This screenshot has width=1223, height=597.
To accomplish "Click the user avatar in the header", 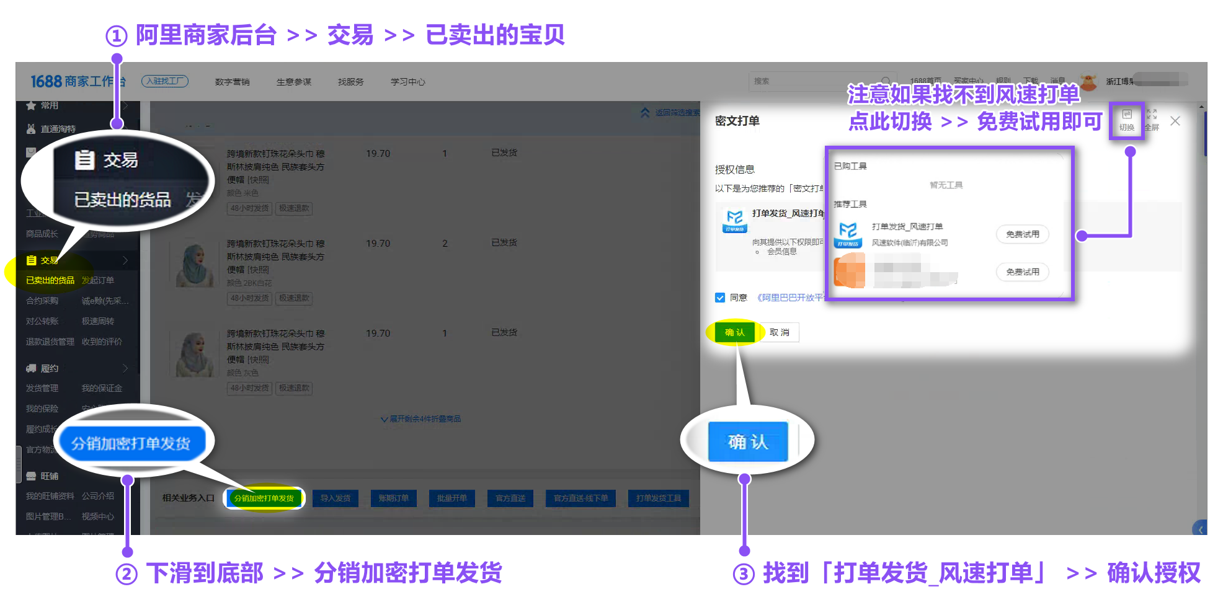I will point(1088,81).
